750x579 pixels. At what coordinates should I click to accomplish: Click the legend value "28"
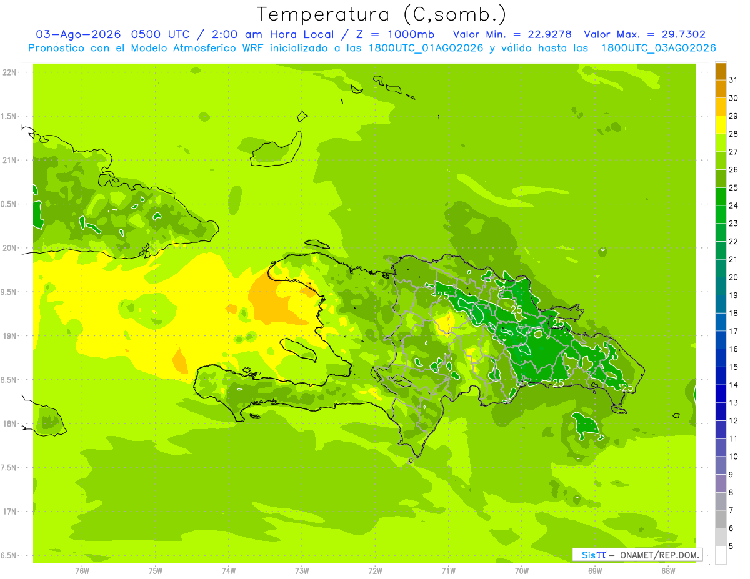coord(734,134)
